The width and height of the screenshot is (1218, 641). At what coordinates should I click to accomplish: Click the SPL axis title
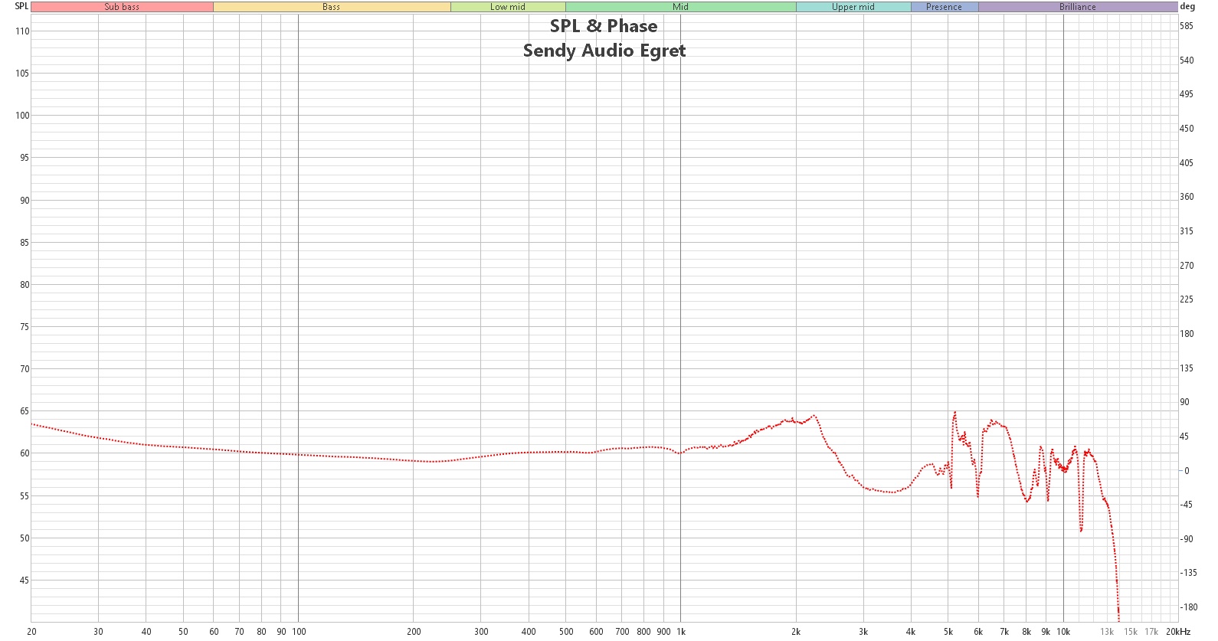[21, 6]
